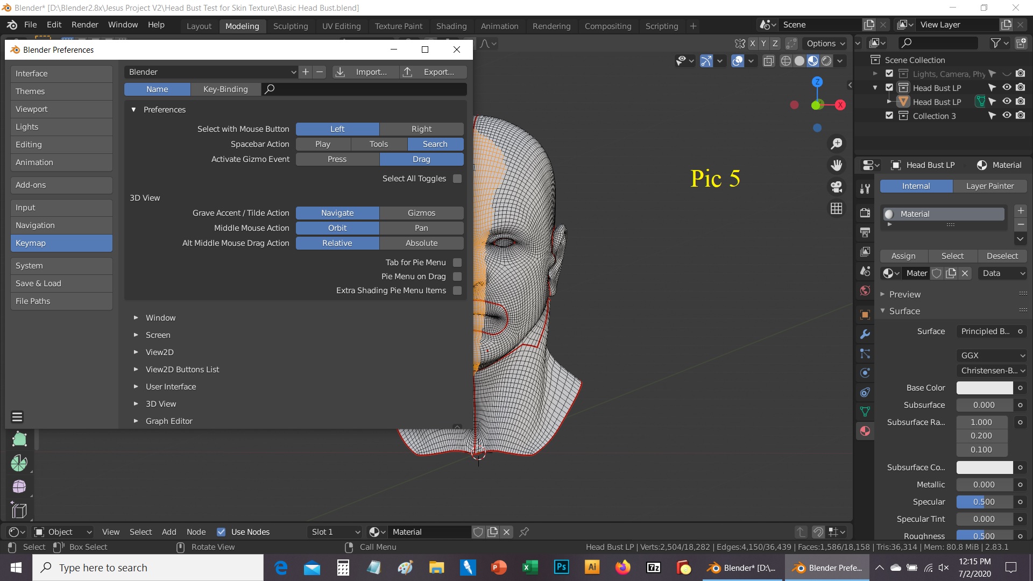This screenshot has width=1033, height=581.
Task: Click the hand pan viewport icon
Action: click(x=836, y=165)
